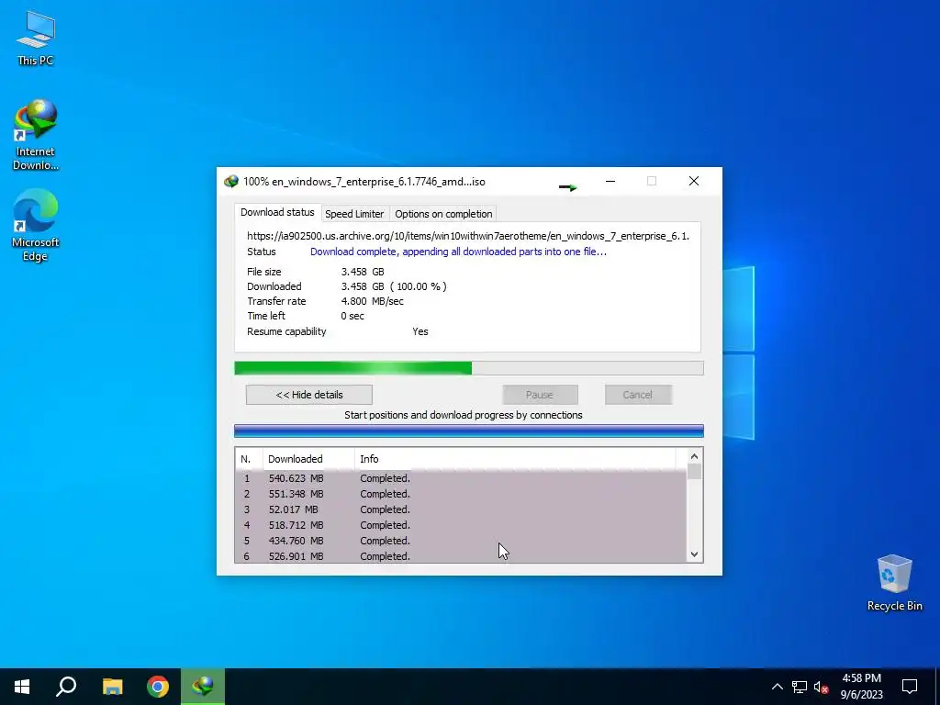Open This PC desktop icon
The image size is (940, 705).
(36, 38)
